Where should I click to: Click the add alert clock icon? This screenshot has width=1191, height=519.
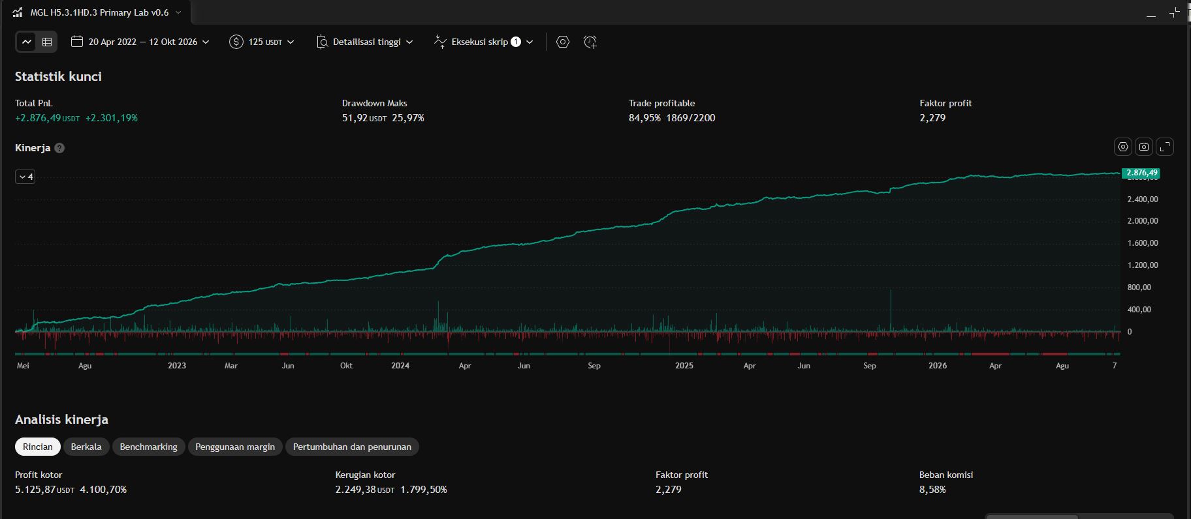(590, 42)
